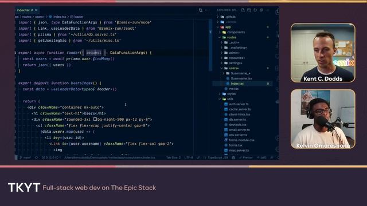This screenshot has width=367, height=206.
Task: Expand the _auth+ folder chevron
Action: [222, 42]
